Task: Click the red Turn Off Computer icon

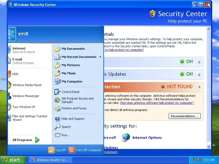Action: point(72,150)
